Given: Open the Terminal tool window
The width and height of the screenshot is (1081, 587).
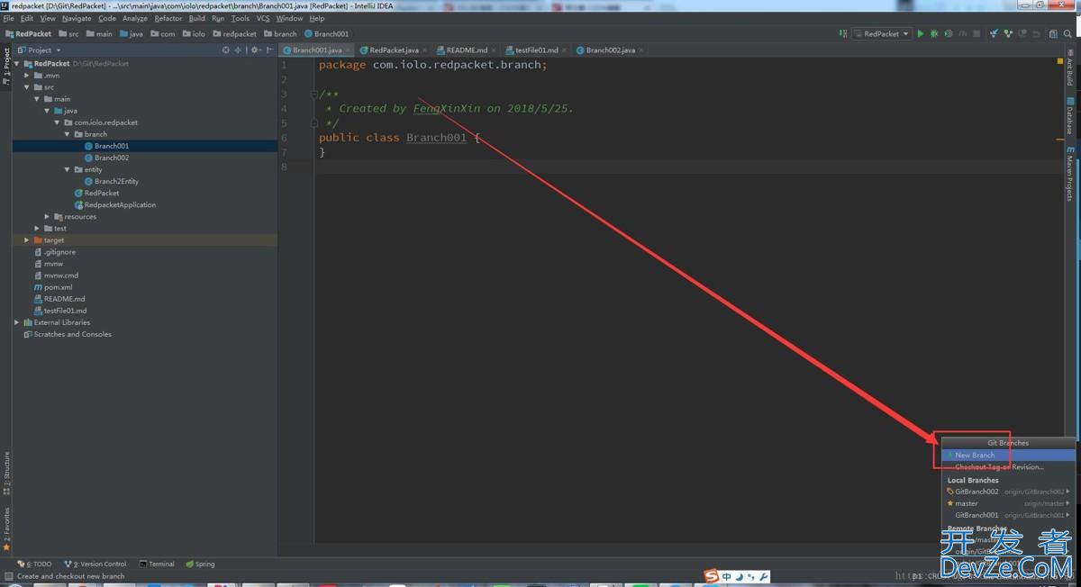Looking at the screenshot, I should 161,564.
